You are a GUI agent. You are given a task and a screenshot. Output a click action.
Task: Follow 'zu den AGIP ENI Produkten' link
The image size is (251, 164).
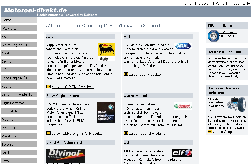pos(73,87)
